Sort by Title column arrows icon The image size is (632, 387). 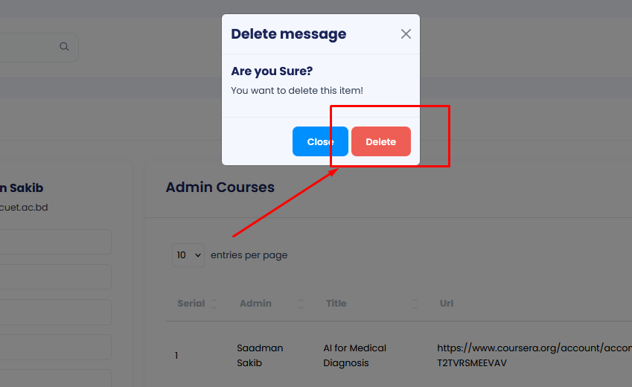click(x=414, y=304)
